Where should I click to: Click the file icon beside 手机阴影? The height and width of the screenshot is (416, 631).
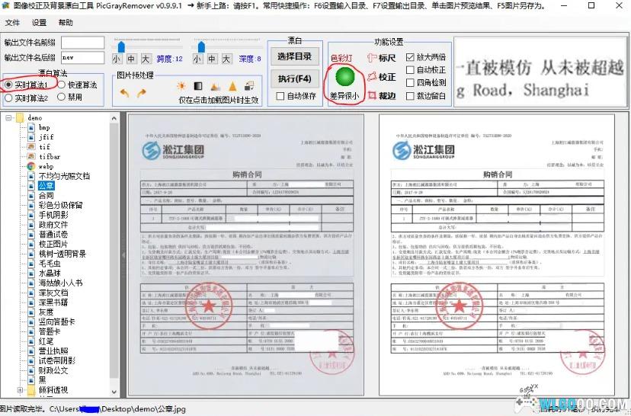click(31, 215)
